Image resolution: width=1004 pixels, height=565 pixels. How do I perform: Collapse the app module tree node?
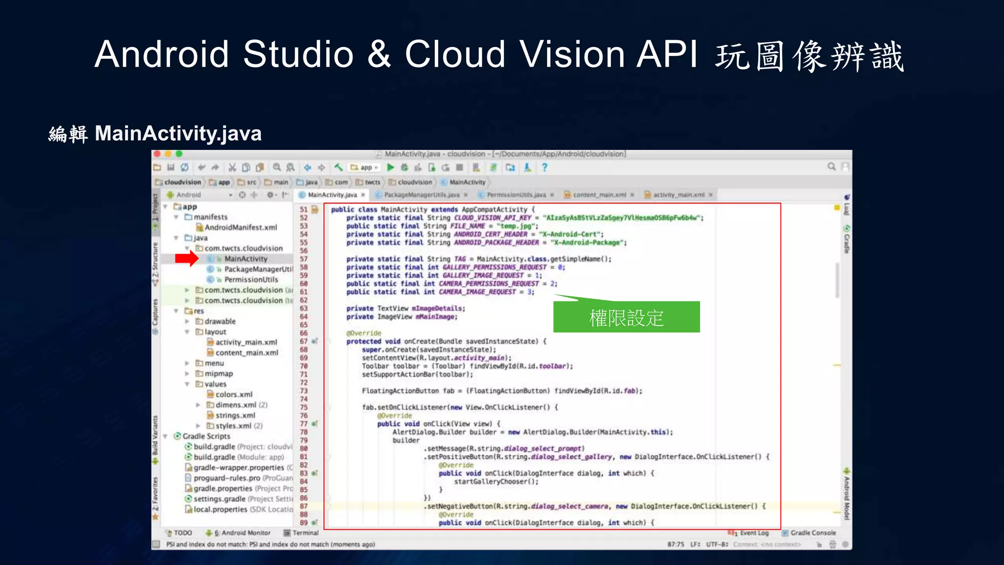(166, 207)
